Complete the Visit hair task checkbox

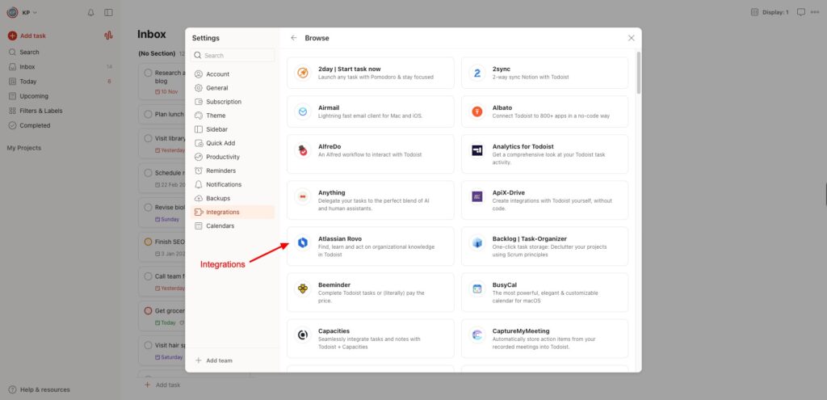point(149,345)
